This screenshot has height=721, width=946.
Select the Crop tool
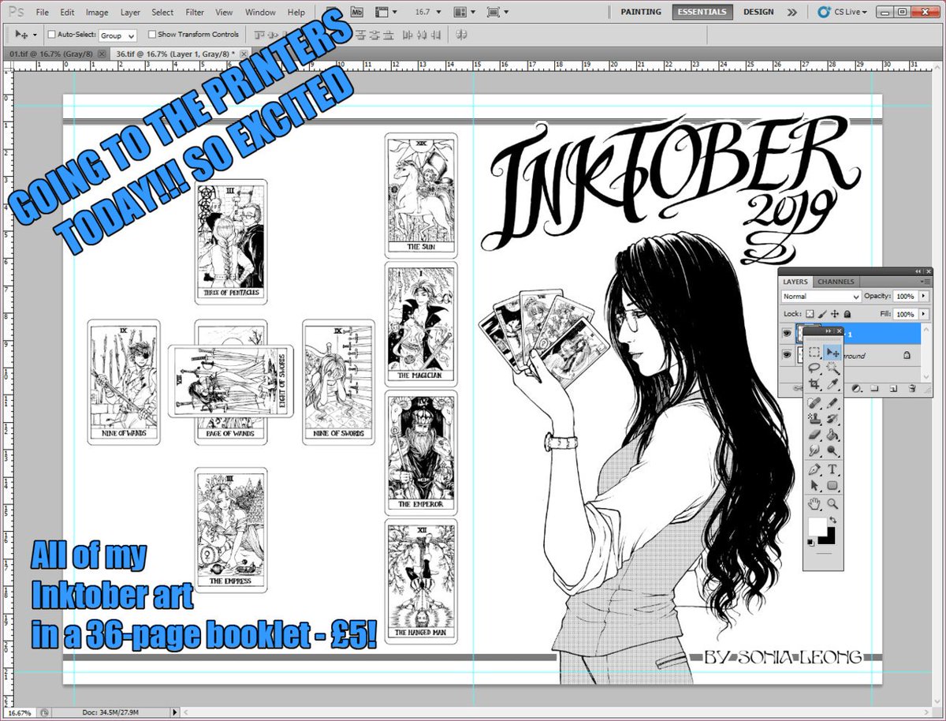point(814,383)
